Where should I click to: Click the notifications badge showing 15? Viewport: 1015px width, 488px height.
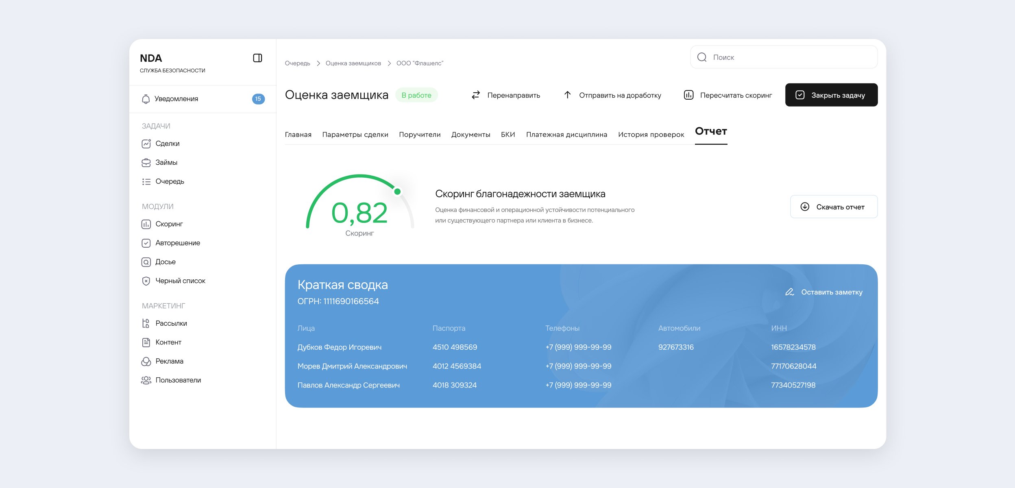[258, 99]
